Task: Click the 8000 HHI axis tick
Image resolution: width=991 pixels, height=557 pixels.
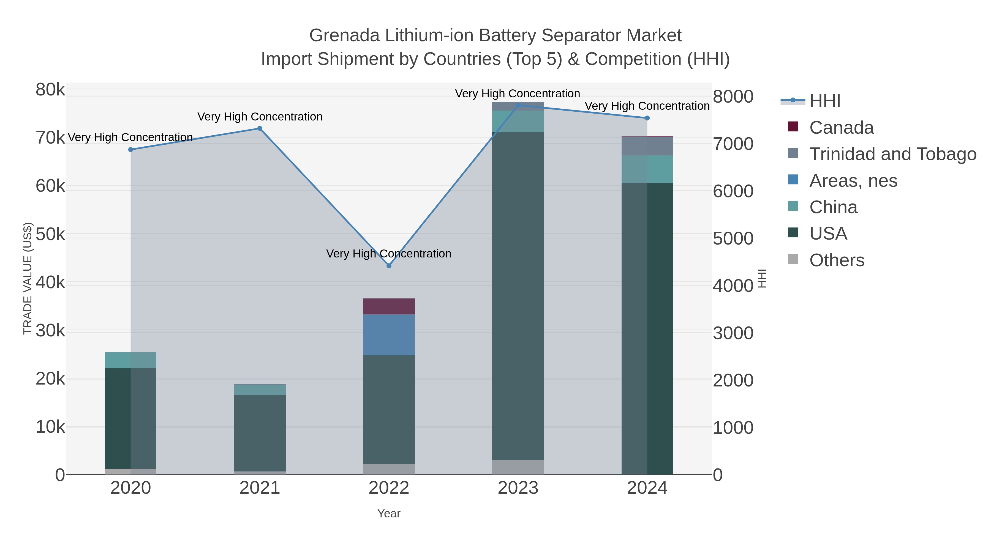Action: point(733,97)
